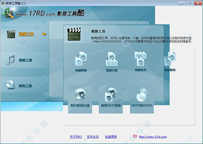The image size is (203, 144).
Task: Click the 制作影视光盘 disc maker icon
Action: tap(80, 94)
